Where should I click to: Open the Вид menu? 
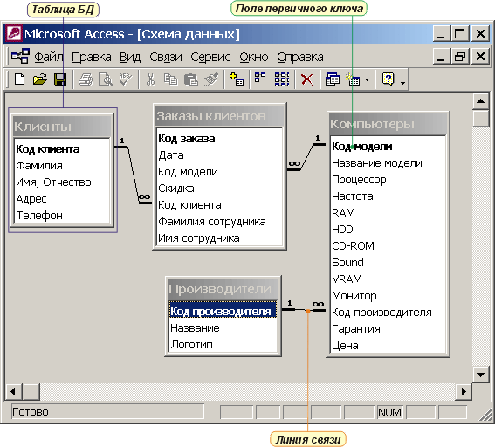(130, 58)
